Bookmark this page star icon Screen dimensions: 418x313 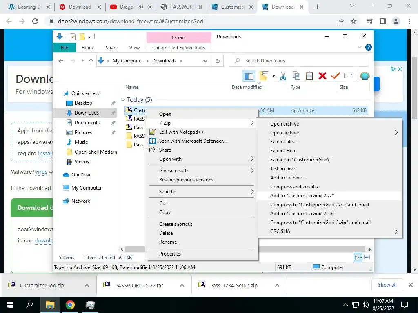pyautogui.click(x=354, y=21)
